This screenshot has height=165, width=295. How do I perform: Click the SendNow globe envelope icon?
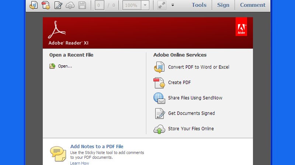pos(159,98)
